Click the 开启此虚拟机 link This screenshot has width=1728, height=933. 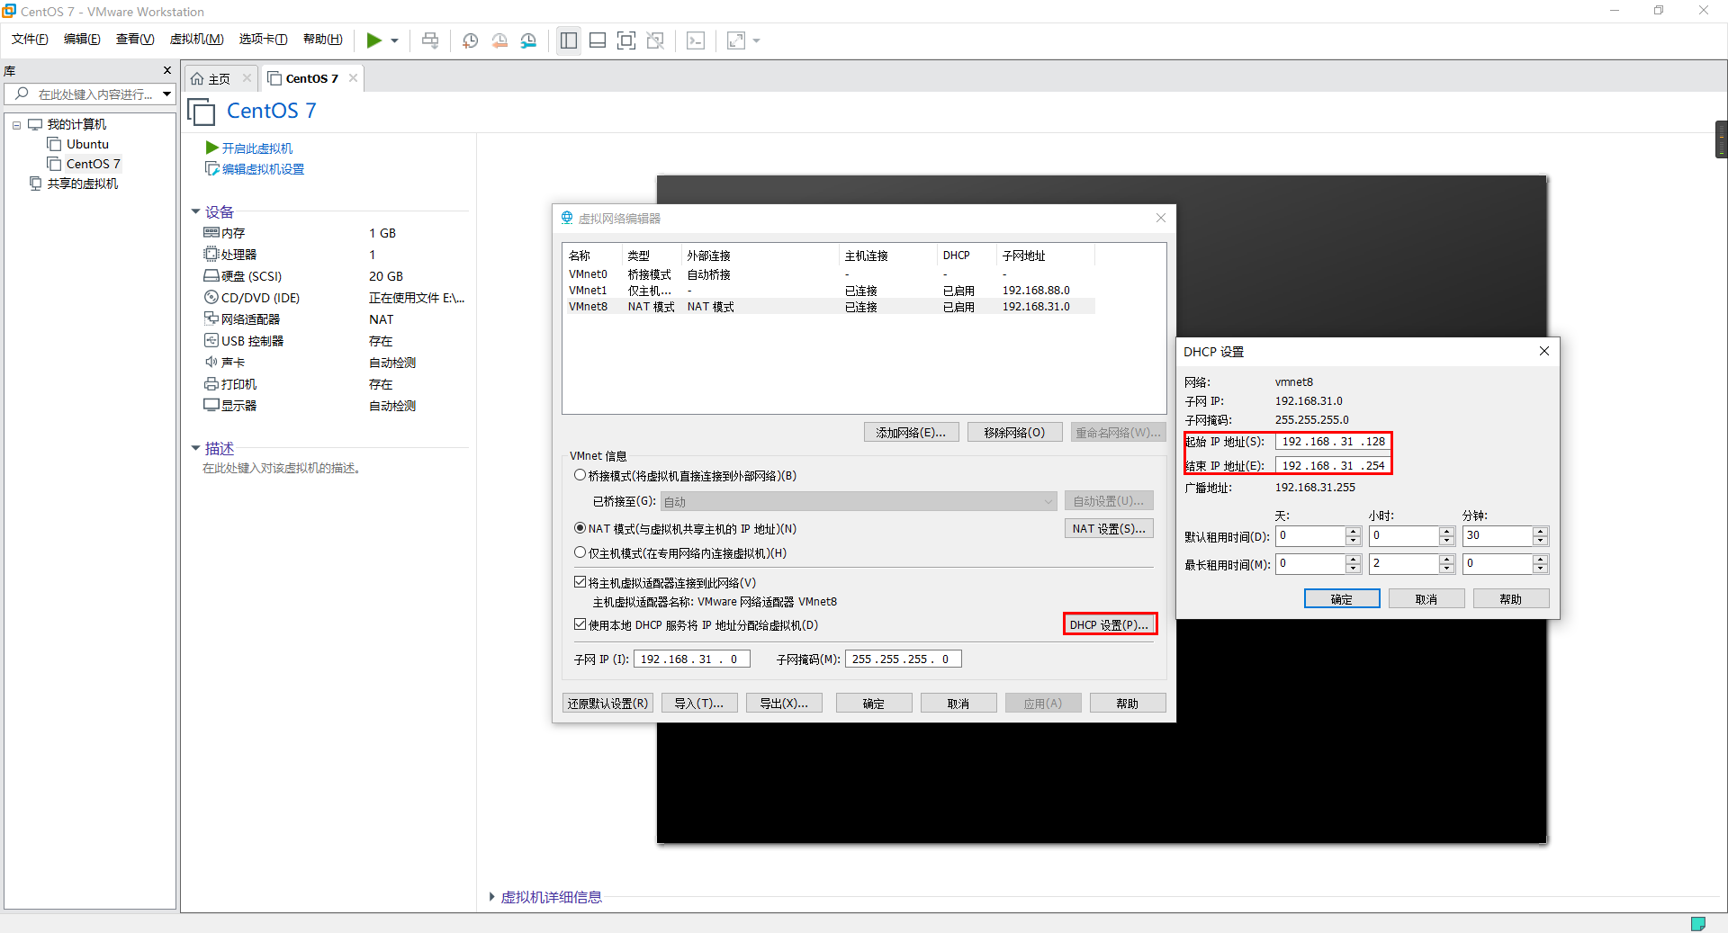(x=256, y=148)
